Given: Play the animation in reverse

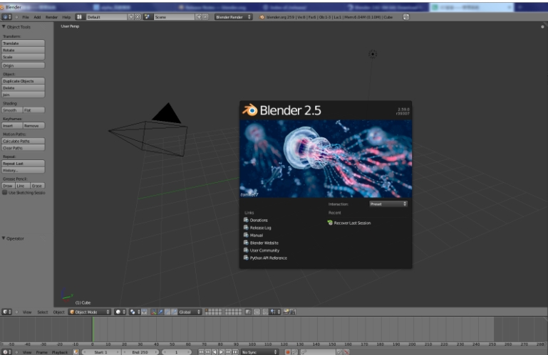Looking at the screenshot, I should [x=214, y=352].
